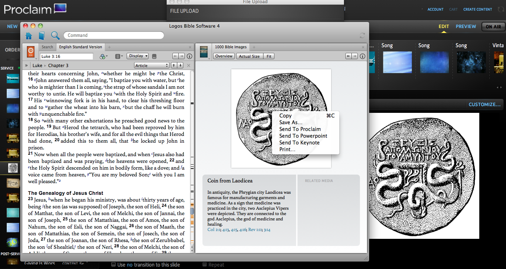This screenshot has height=269, width=506.
Task: Open the 3:14 reference link
Action: 267,230
